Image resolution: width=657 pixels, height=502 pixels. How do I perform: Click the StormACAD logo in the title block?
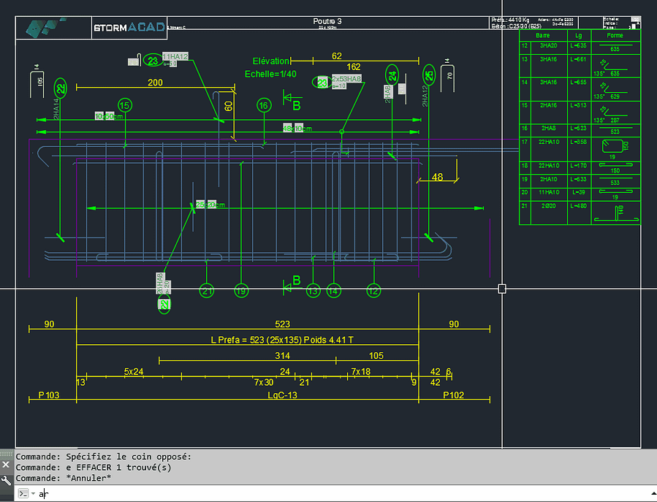click(129, 27)
